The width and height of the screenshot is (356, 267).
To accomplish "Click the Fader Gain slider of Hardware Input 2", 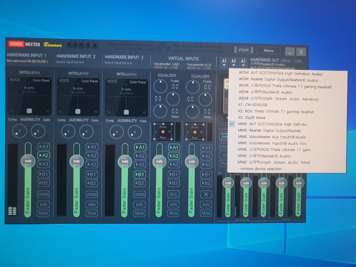I will (x=77, y=180).
